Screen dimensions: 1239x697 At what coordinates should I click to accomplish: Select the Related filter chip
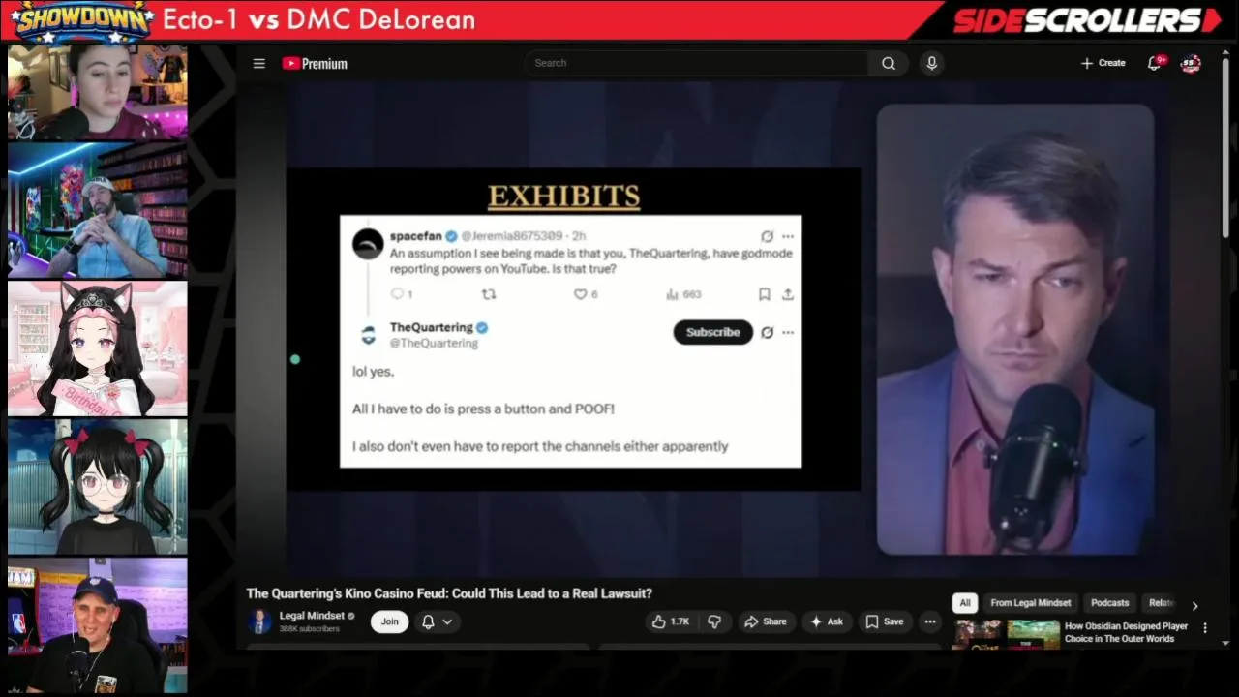click(1161, 602)
